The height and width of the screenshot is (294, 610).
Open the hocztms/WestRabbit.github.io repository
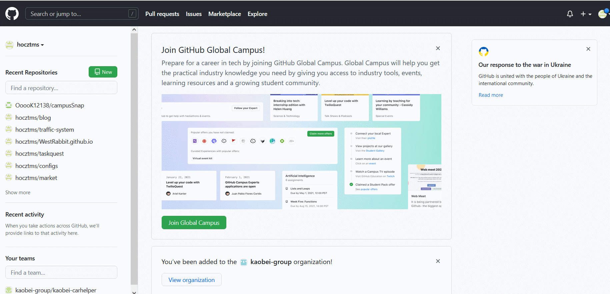click(x=54, y=142)
